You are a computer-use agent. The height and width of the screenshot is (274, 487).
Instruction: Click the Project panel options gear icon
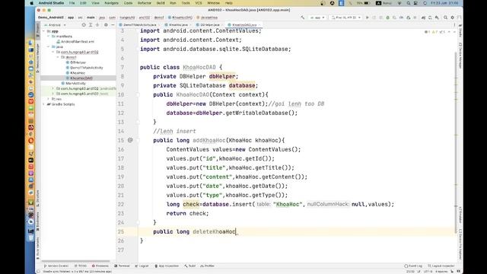106,25
